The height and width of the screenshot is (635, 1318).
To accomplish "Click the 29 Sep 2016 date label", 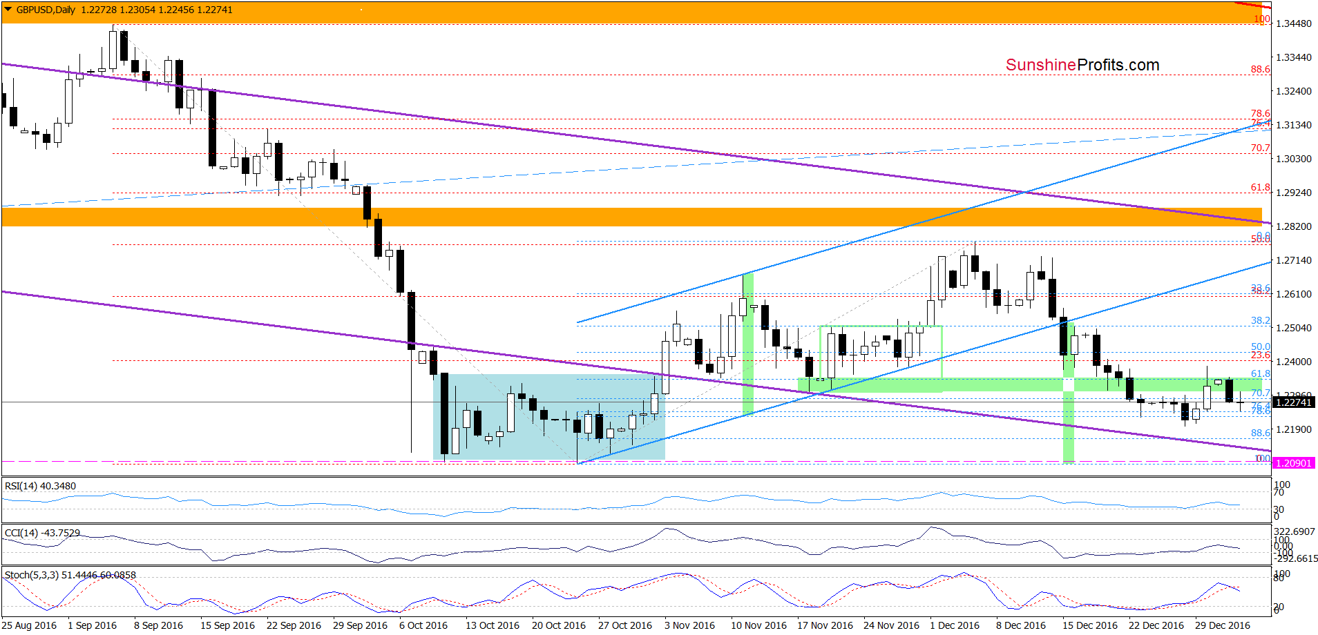I will (x=360, y=625).
